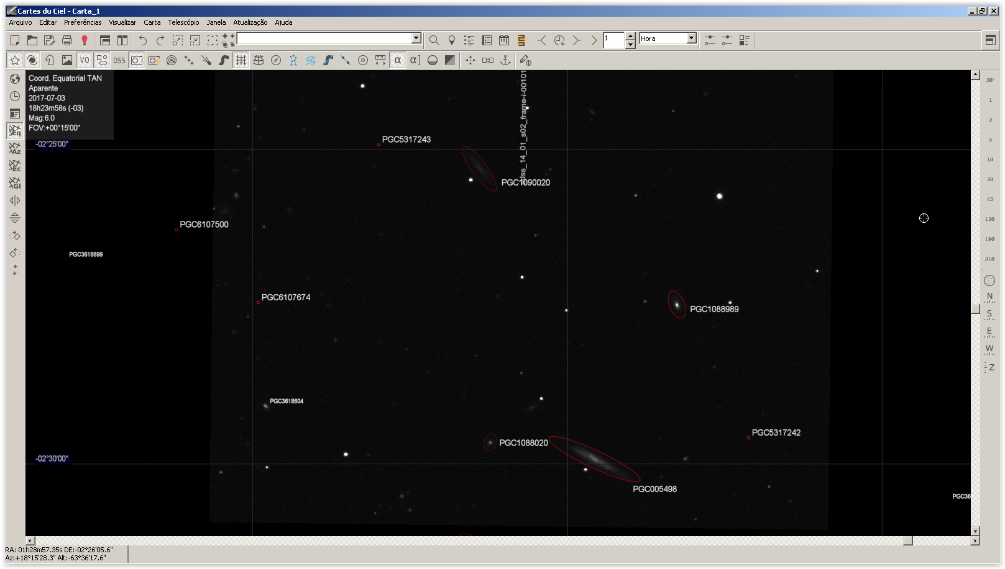Toggle deep-sky objects (galaxy icon)
The width and height of the screenshot is (1005, 569).
pos(32,60)
